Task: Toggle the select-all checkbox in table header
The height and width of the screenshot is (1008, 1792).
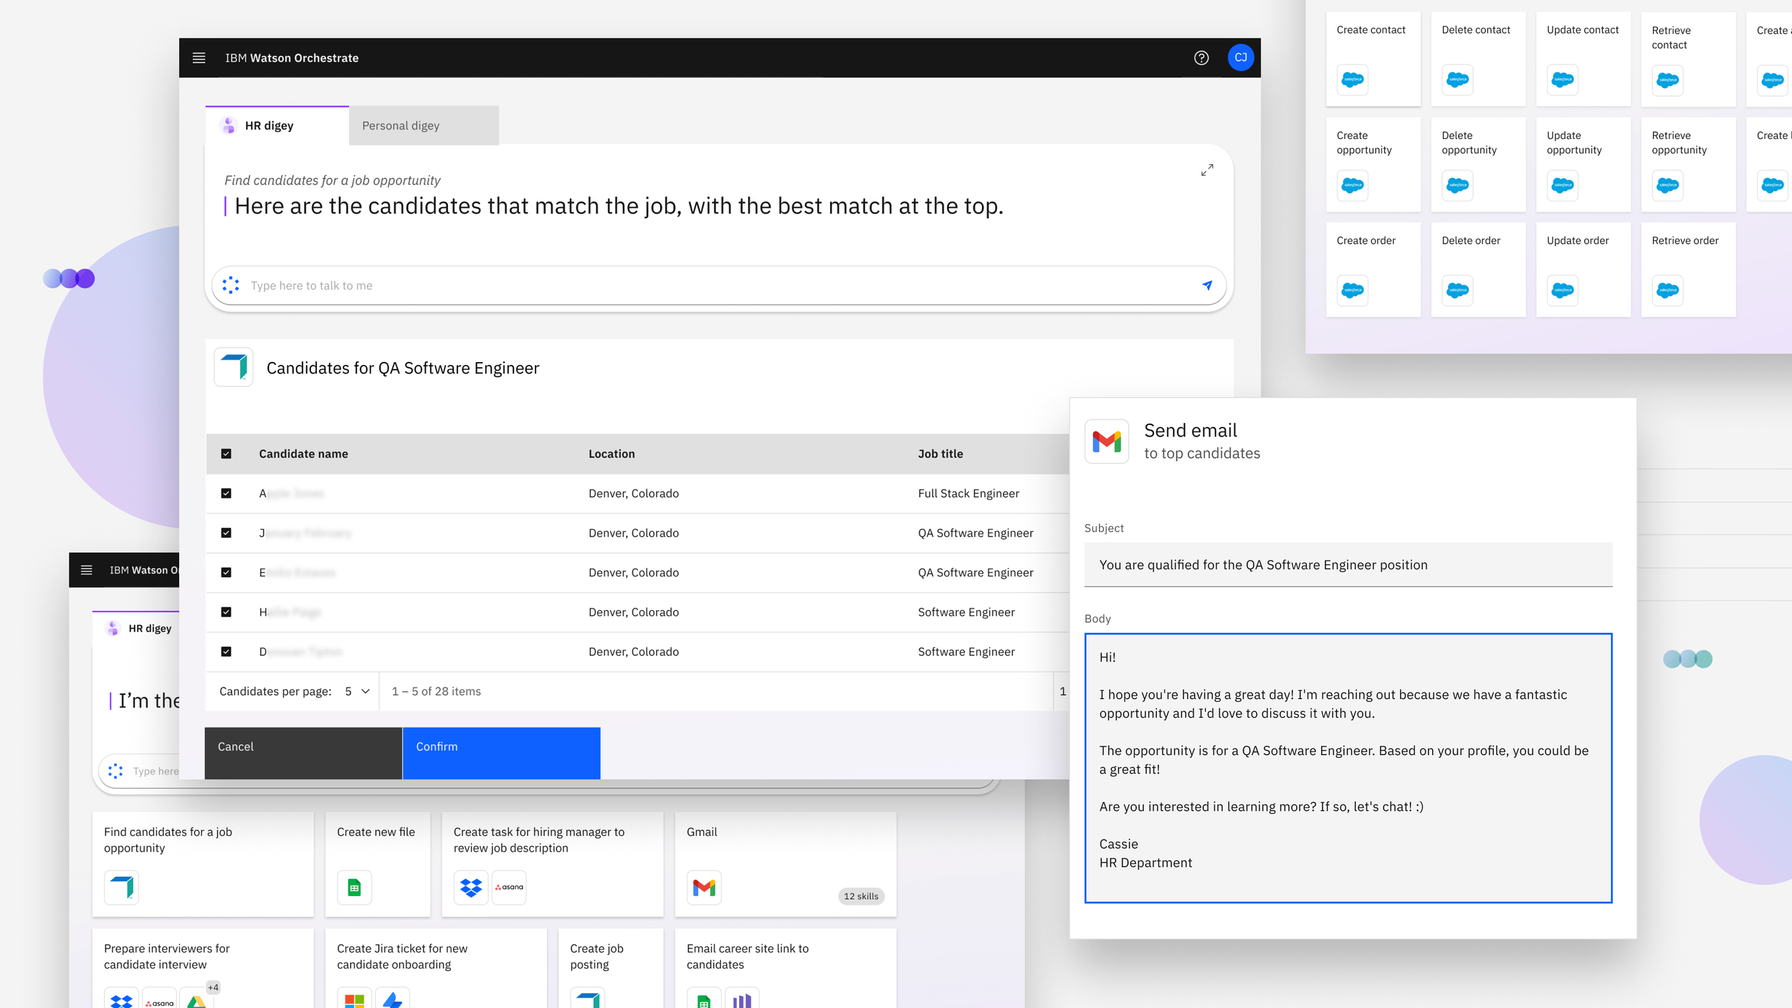Action: (x=227, y=454)
